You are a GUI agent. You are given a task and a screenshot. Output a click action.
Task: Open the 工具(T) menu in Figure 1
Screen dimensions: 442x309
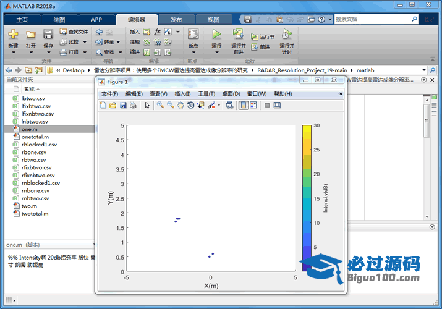206,94
